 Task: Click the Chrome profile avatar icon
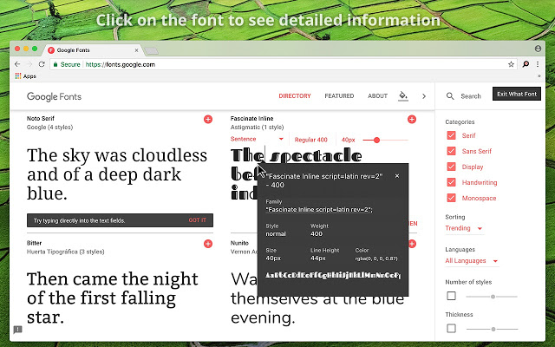pos(538,49)
